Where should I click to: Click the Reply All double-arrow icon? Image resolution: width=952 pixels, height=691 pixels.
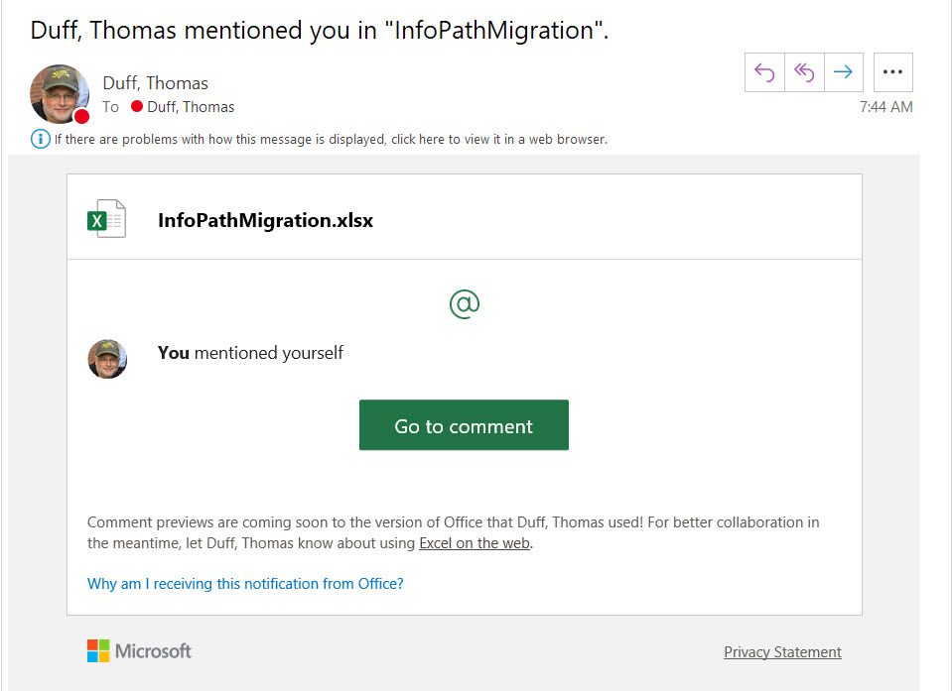(x=804, y=72)
